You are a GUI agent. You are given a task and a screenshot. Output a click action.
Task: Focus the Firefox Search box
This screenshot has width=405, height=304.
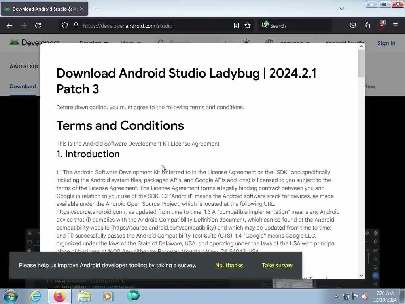(x=295, y=26)
